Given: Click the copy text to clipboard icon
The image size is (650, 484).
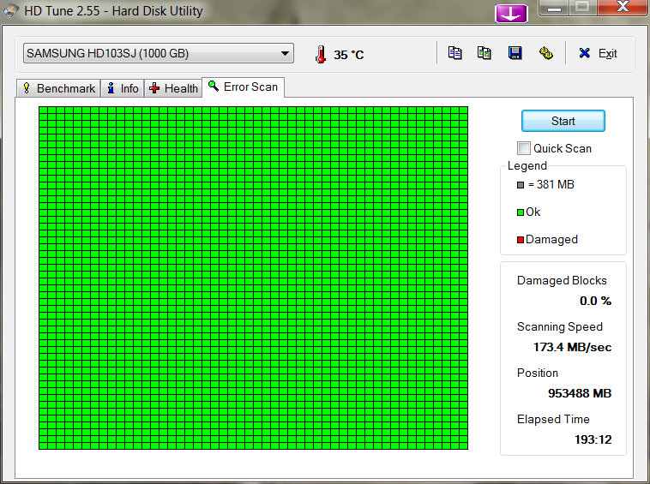Looking at the screenshot, I should (x=454, y=53).
